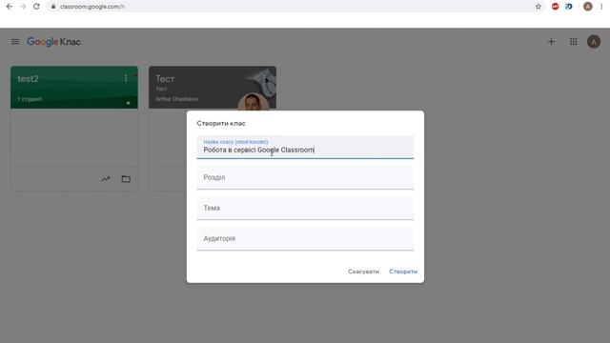Open the Chrome three-dot menu

601,7
